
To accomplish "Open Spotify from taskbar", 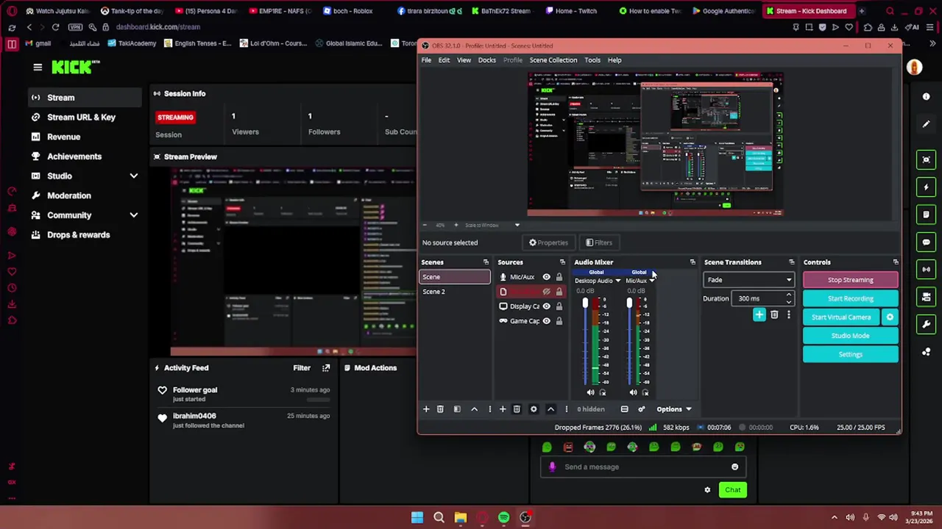I will 503,517.
